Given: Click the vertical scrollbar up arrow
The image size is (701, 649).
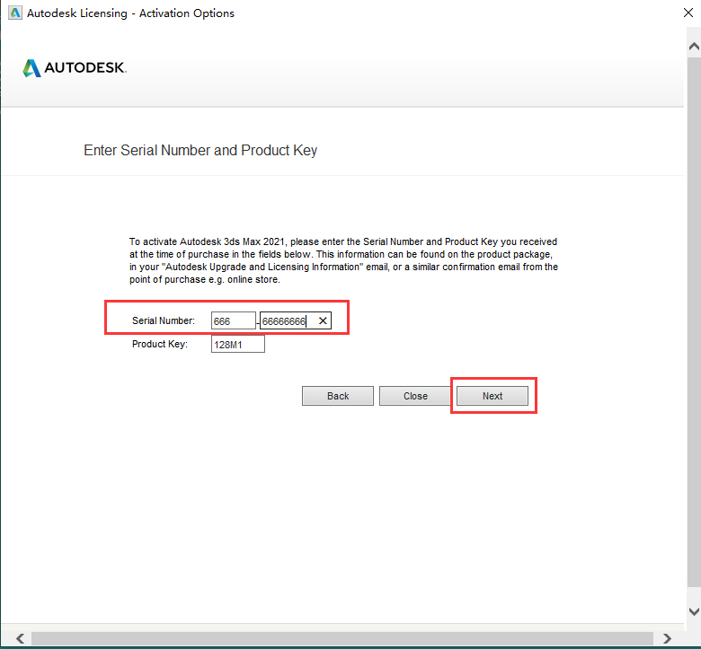Looking at the screenshot, I should [694, 47].
